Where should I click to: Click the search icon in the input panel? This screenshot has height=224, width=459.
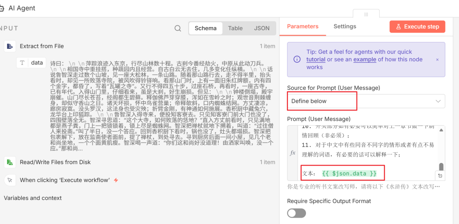pyautogui.click(x=178, y=28)
